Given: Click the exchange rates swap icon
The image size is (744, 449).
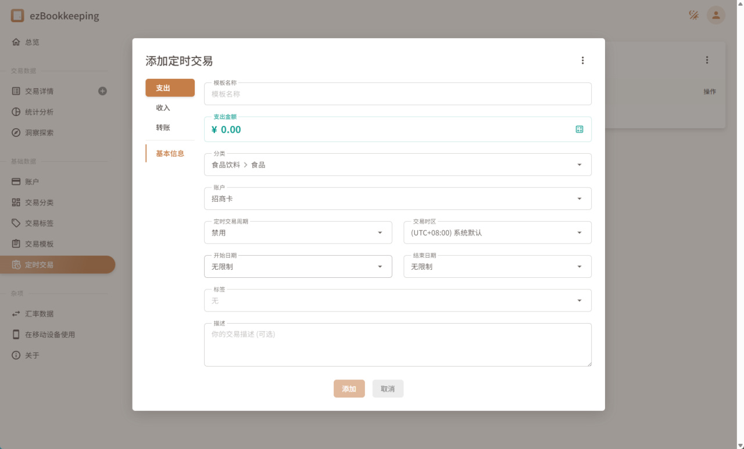Looking at the screenshot, I should tap(16, 314).
